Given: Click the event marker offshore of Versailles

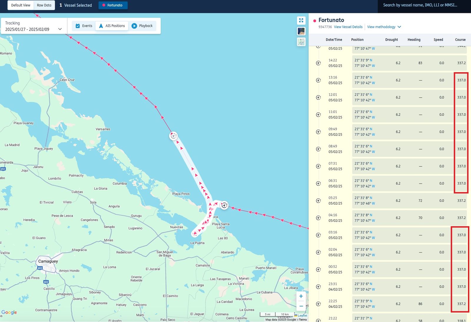Looking at the screenshot, I should [174, 136].
